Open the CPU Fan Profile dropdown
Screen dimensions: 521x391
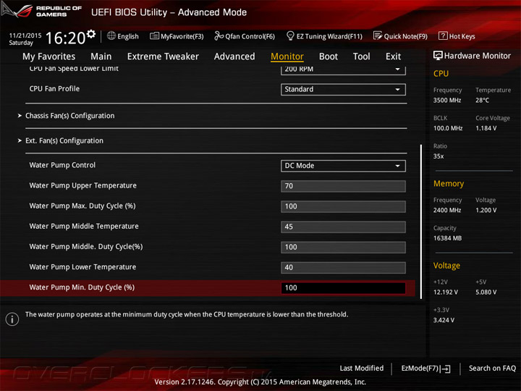343,90
